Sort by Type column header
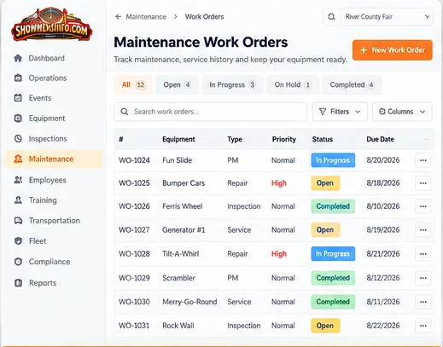 [235, 139]
